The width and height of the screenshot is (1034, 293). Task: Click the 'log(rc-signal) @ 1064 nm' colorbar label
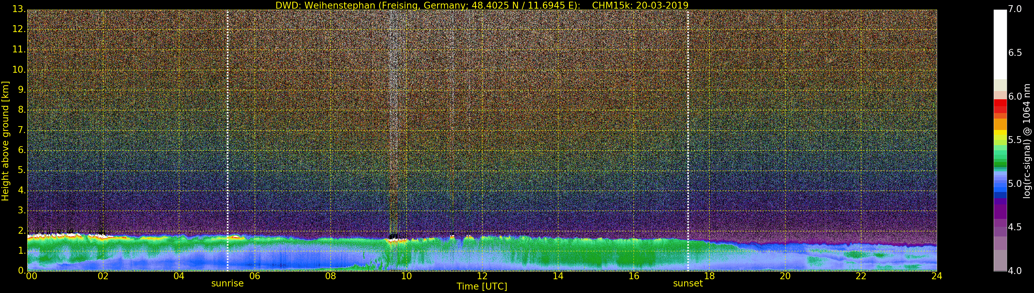pyautogui.click(x=1027, y=141)
